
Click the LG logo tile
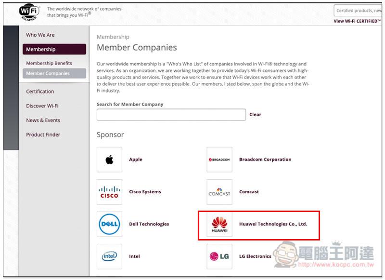click(219, 256)
